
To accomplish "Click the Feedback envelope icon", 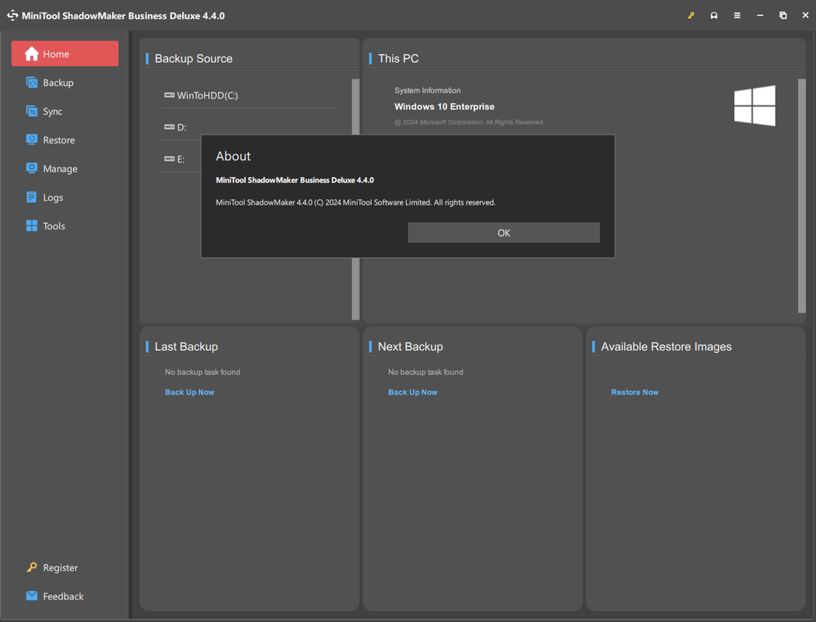I will 32,596.
